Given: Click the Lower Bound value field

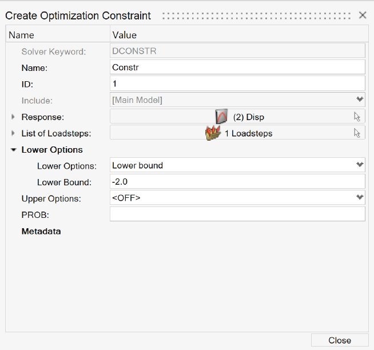Looking at the screenshot, I should (x=237, y=182).
